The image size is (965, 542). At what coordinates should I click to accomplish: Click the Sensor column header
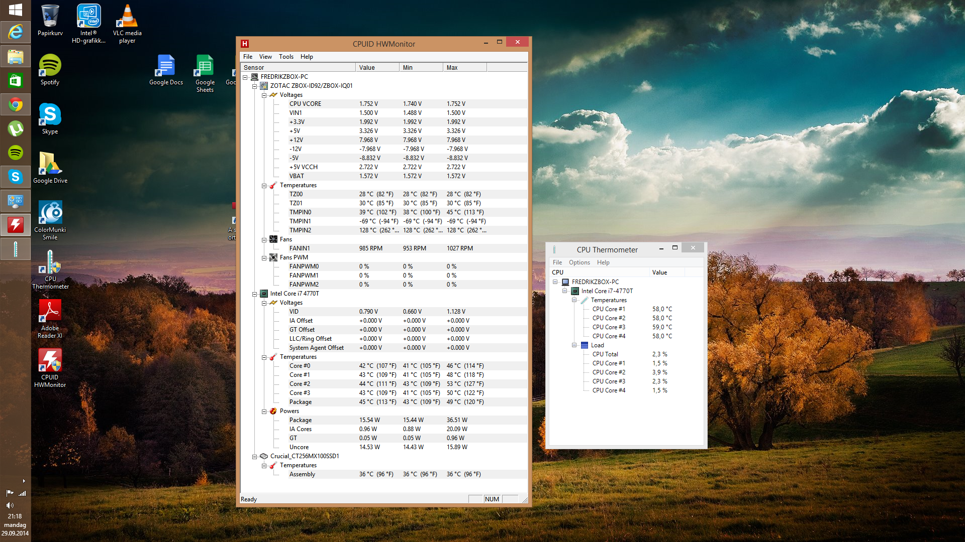pyautogui.click(x=298, y=67)
